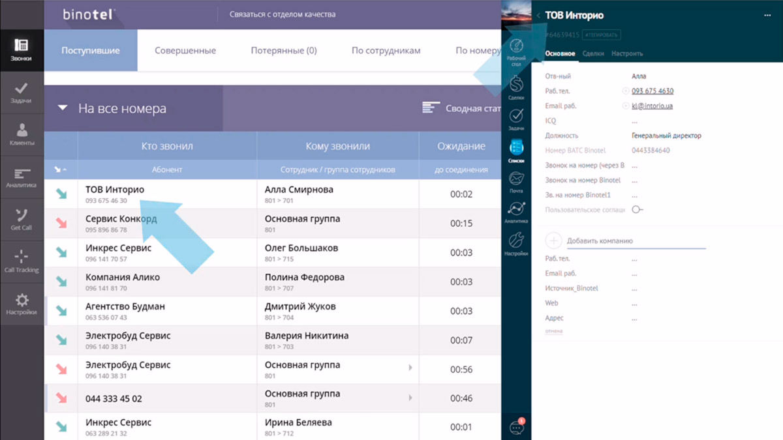Open Аналитика in the Binotel sidebar
Viewport: 783px width, 440px height.
pos(21,177)
